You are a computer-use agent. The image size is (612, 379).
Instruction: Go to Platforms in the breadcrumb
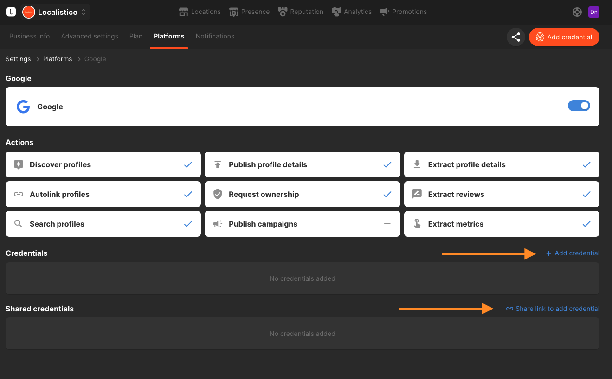tap(58, 59)
